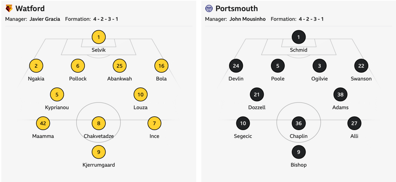Click the Ngakia player name
Viewport: 396px width, 182px height.
point(36,79)
